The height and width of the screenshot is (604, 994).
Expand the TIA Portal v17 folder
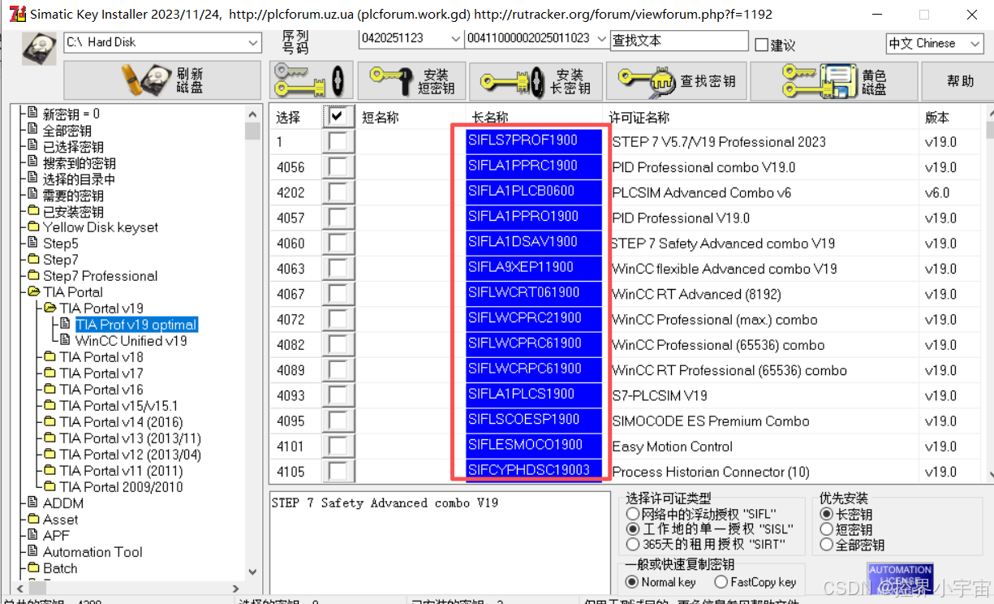101,373
